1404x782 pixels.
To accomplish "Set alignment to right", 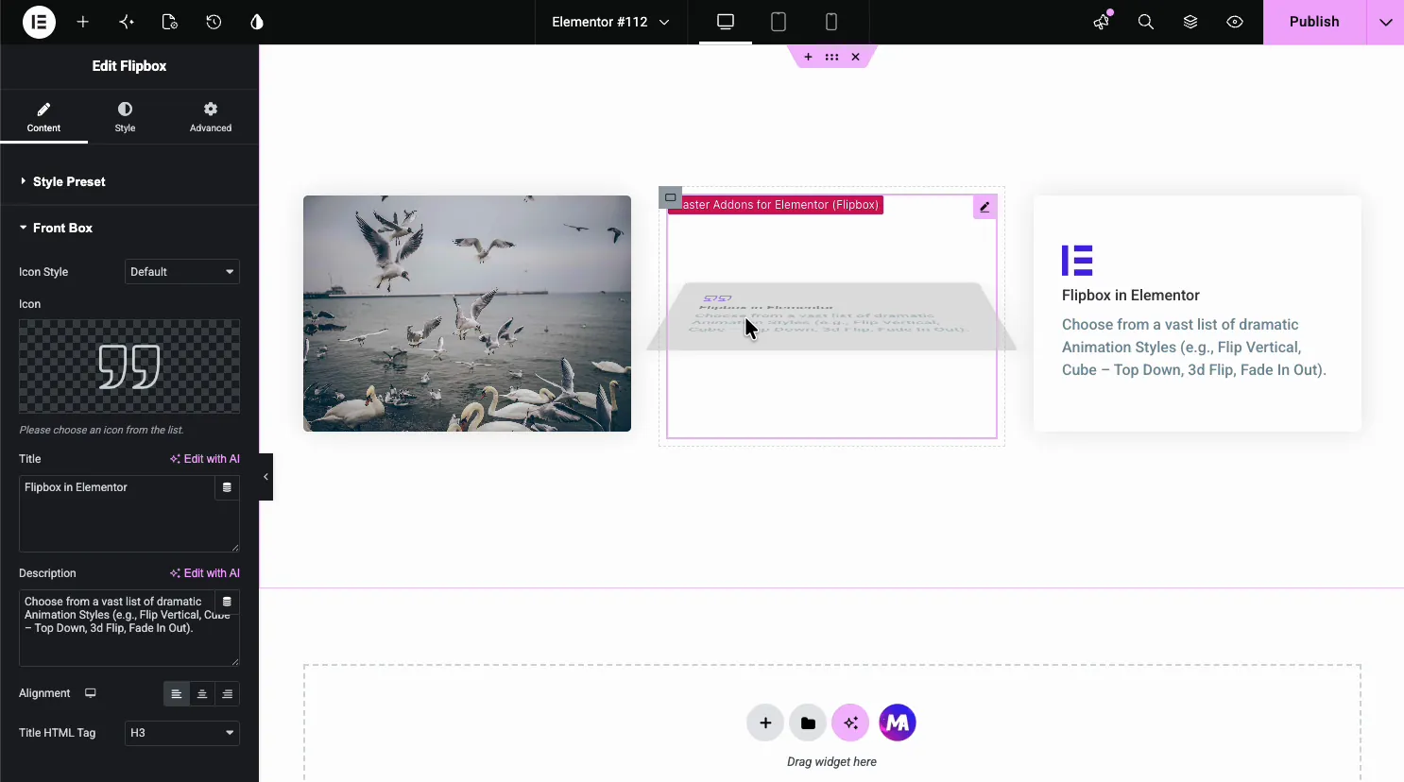I will [228, 694].
